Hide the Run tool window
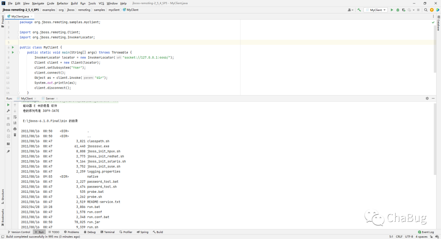 (x=433, y=98)
